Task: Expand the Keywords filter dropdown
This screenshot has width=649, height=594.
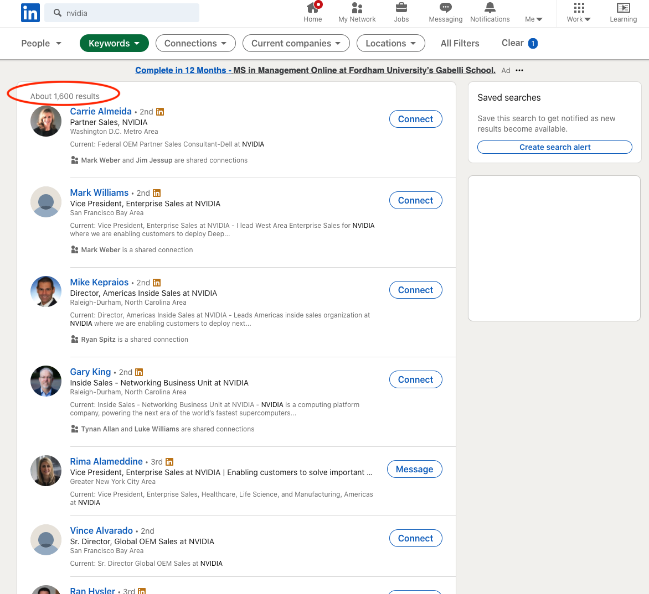Action: click(x=114, y=43)
